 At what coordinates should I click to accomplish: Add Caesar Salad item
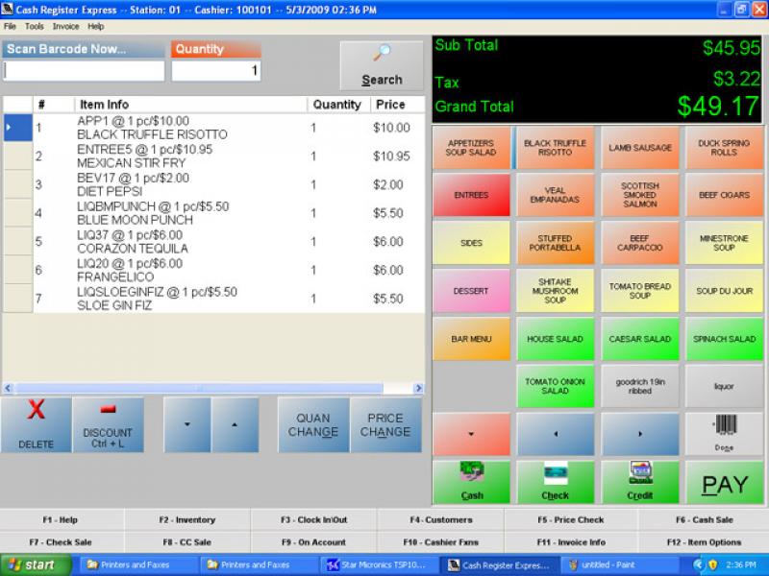tap(640, 339)
